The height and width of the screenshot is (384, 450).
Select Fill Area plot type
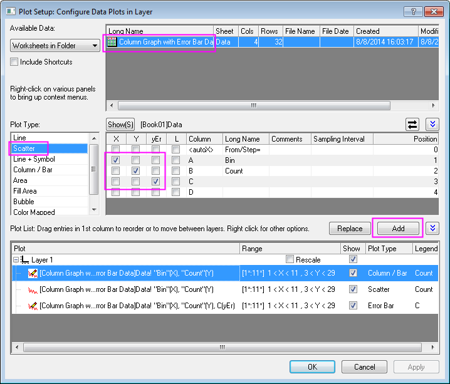click(50, 191)
